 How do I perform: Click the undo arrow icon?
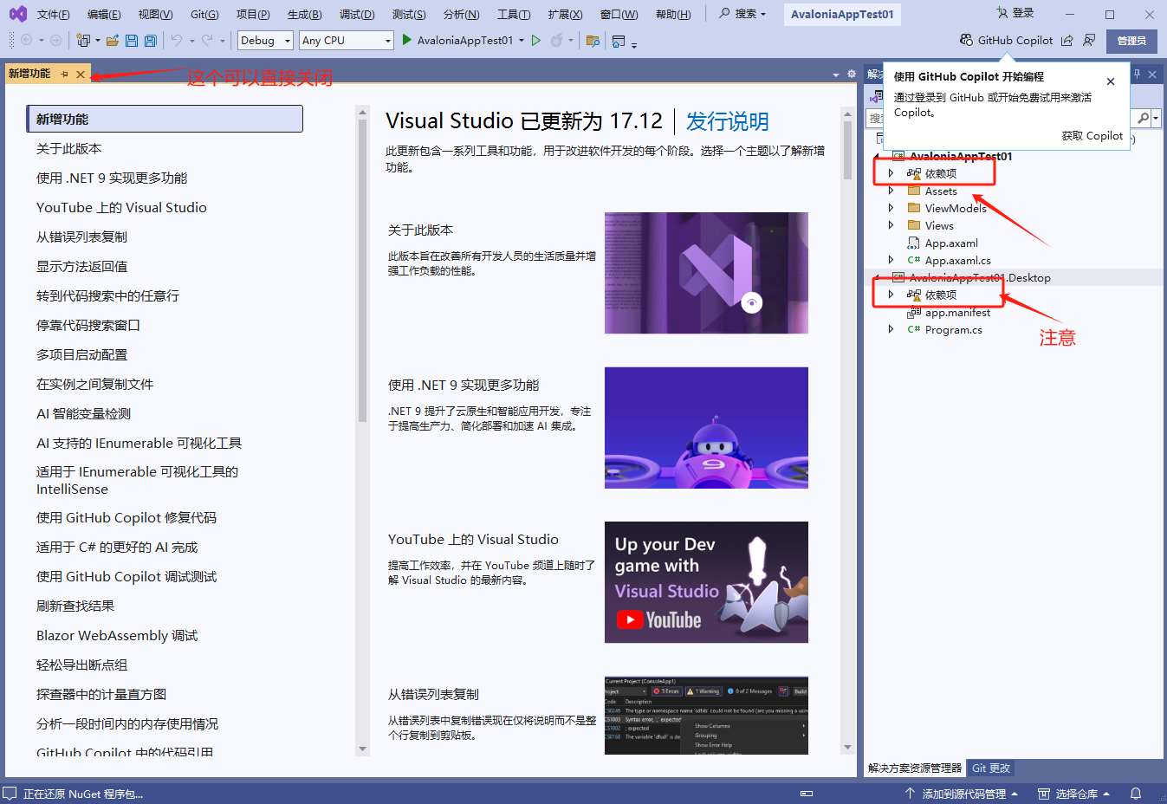click(177, 41)
